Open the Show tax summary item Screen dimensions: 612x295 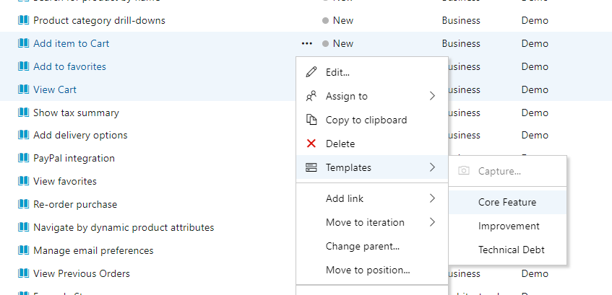pos(76,113)
